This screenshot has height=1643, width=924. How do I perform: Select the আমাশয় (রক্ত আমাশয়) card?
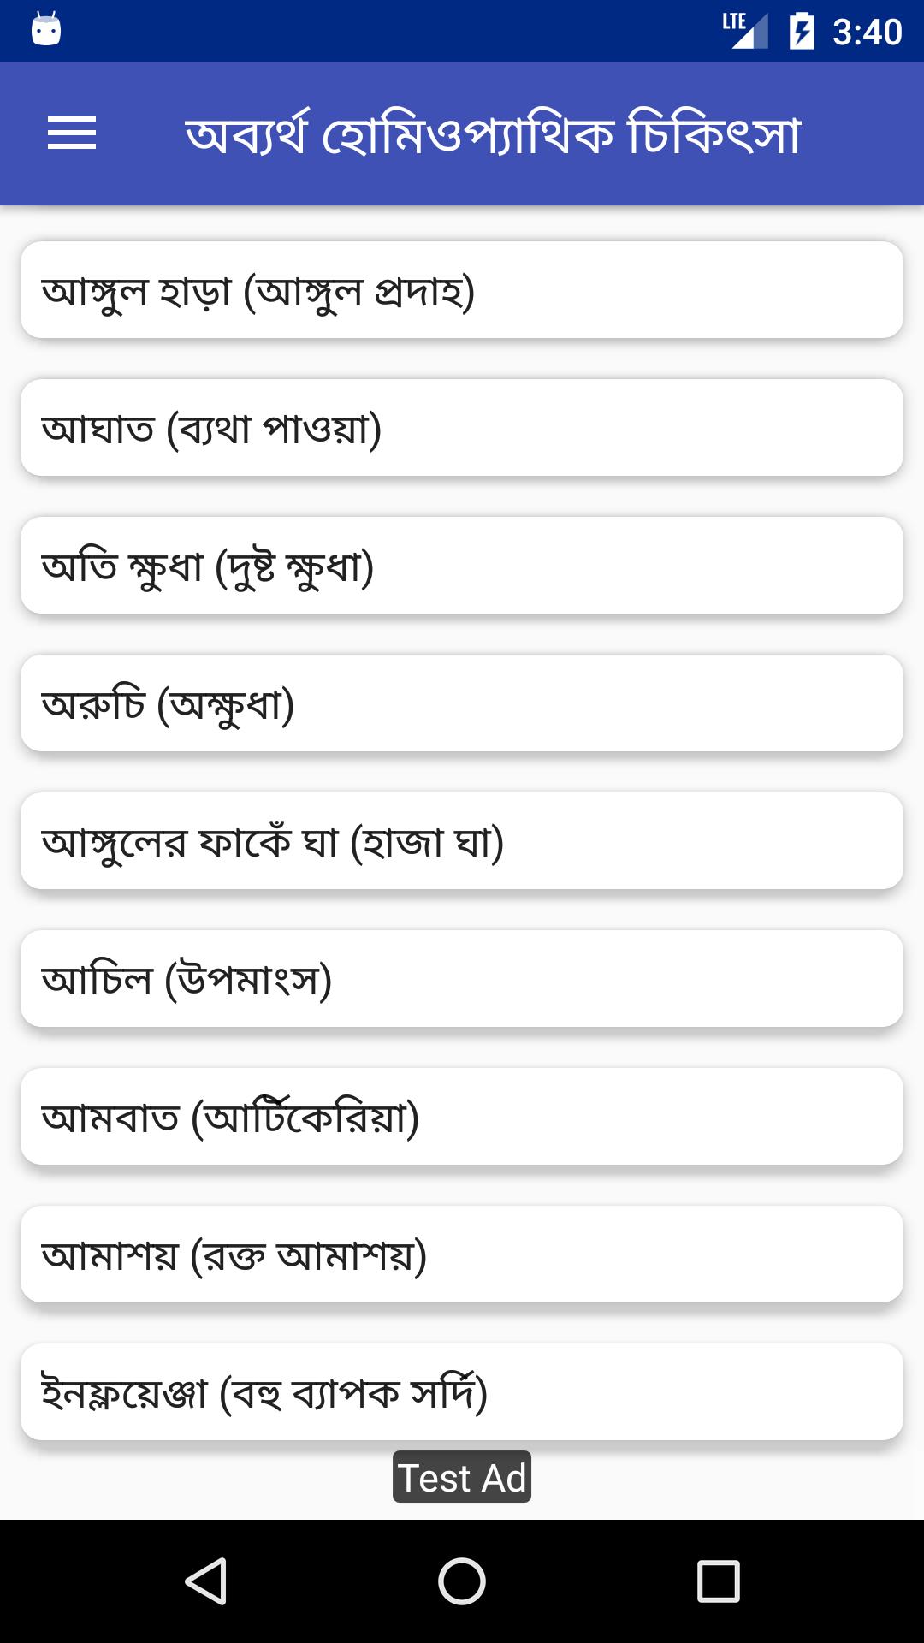click(x=462, y=1254)
